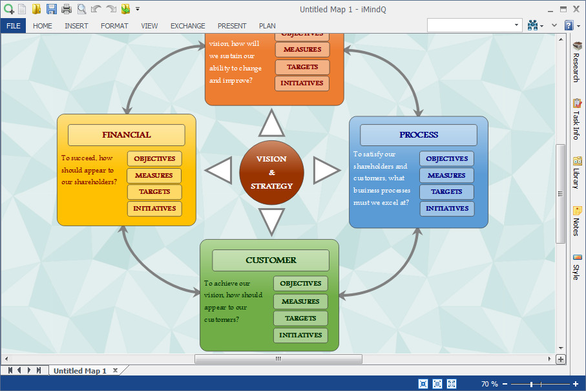Open a file using the yellow folder icon
586x391 pixels.
pos(36,8)
